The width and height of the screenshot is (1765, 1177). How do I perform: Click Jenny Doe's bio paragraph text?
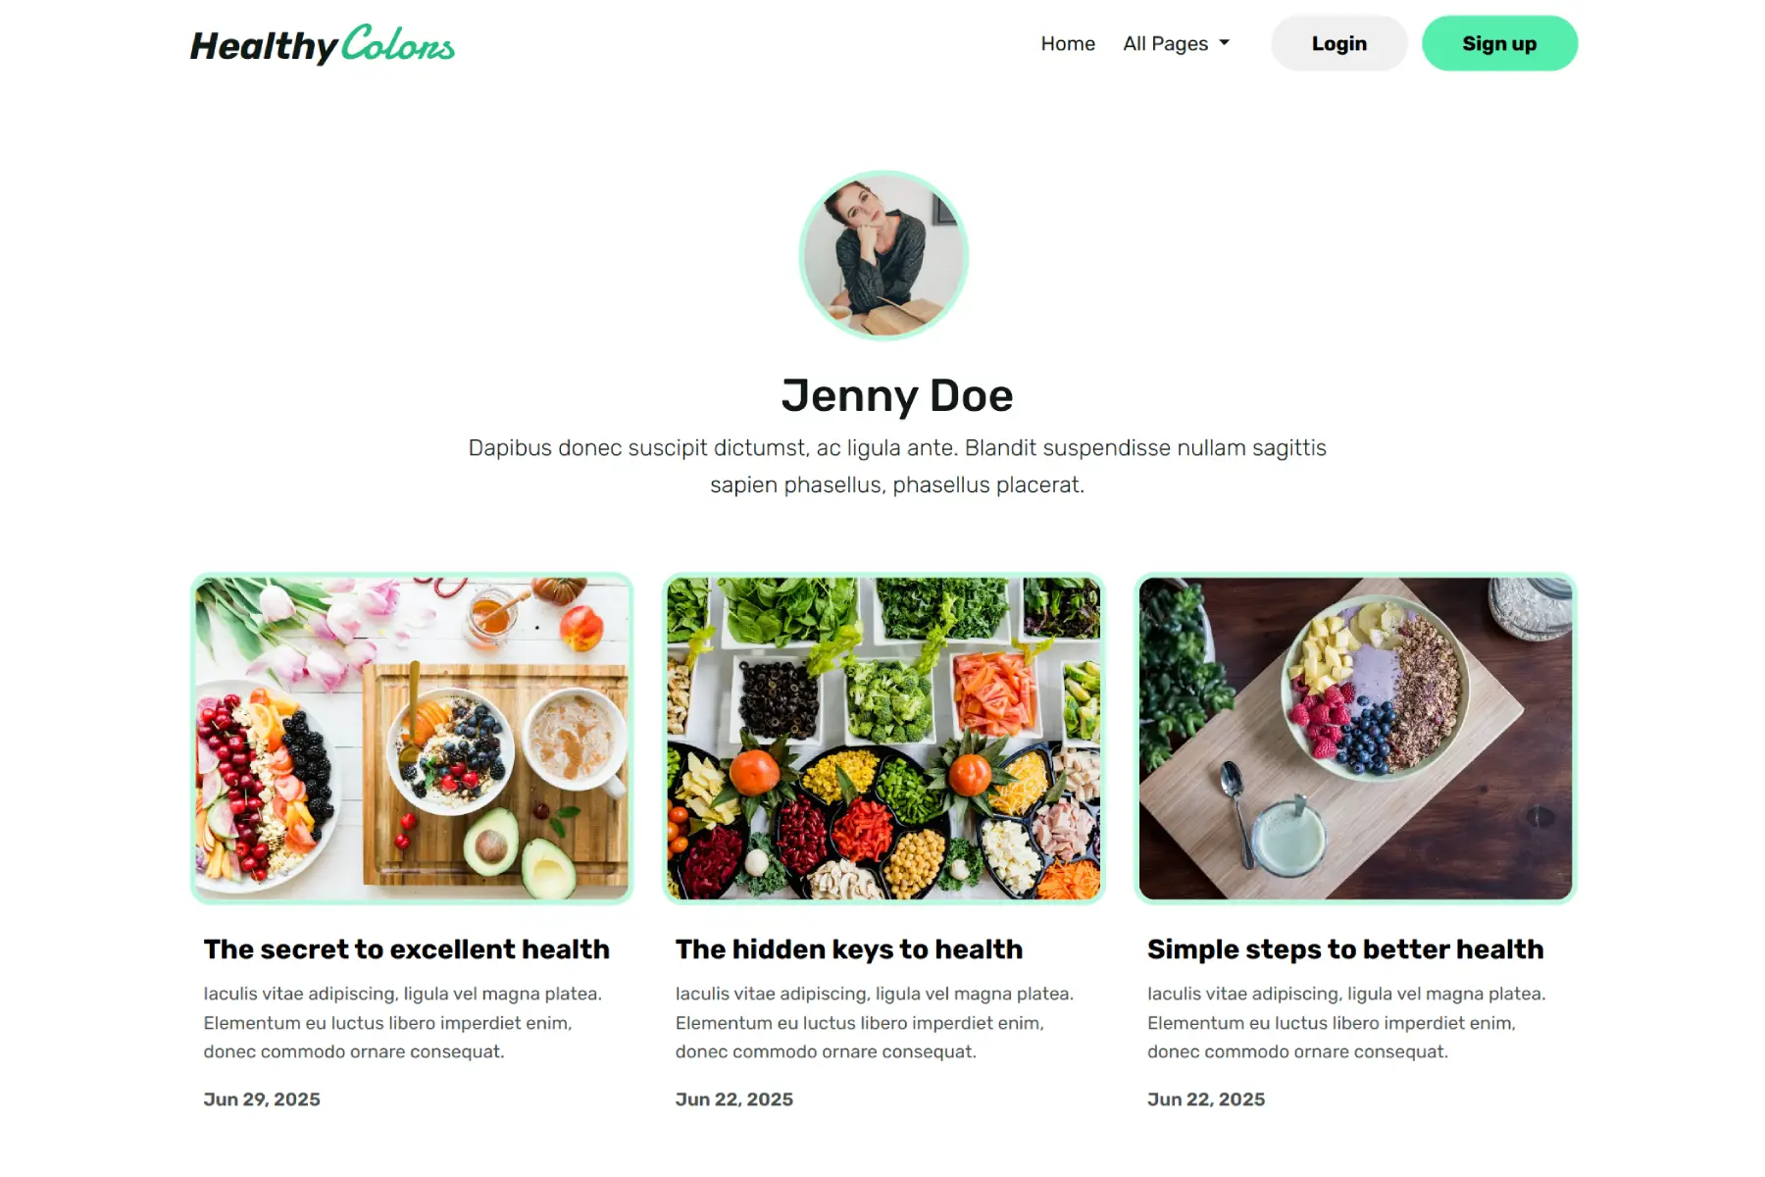(897, 466)
